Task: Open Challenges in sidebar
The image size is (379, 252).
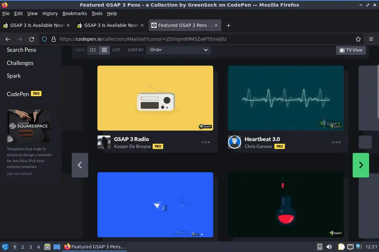Action: pos(20,63)
